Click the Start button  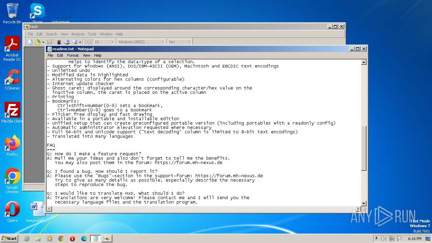click(9, 238)
